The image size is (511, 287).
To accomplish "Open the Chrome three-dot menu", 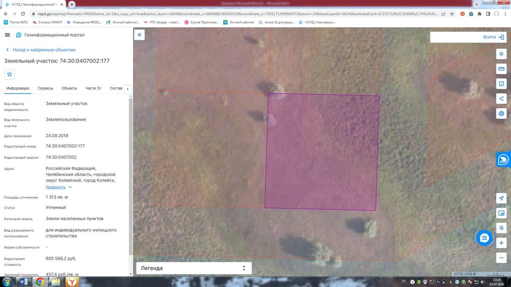I will point(506,14).
